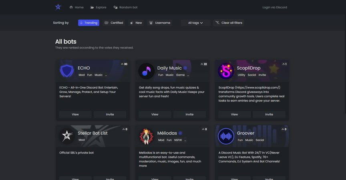Sort bots by New
The width and height of the screenshot is (346, 180).
pos(136,23)
